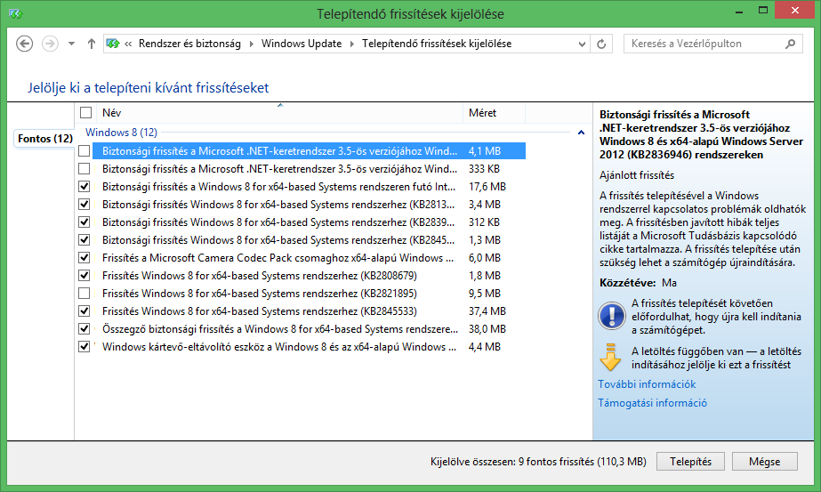Click the blue exclamation restart notice icon

pyautogui.click(x=612, y=316)
